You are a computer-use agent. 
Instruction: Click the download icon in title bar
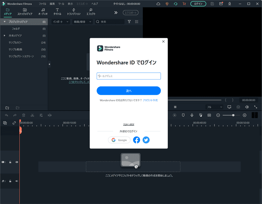coord(230,4)
